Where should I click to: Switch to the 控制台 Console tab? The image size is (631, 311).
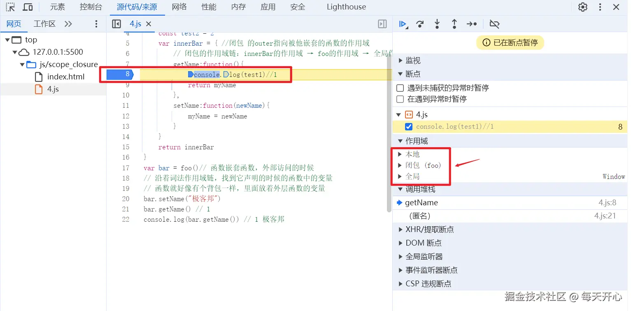coord(91,7)
